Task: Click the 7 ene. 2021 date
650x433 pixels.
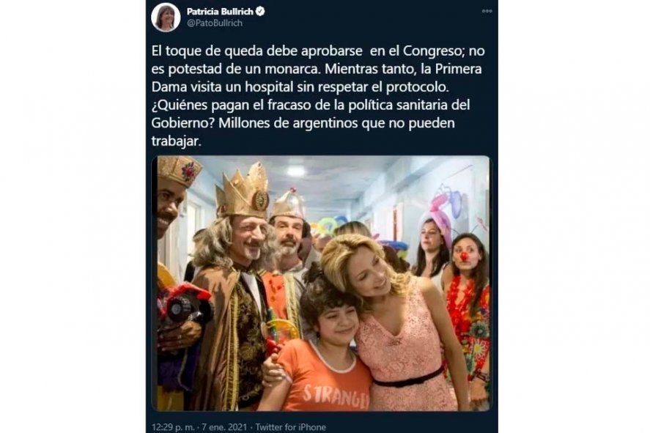Action: click(x=224, y=427)
